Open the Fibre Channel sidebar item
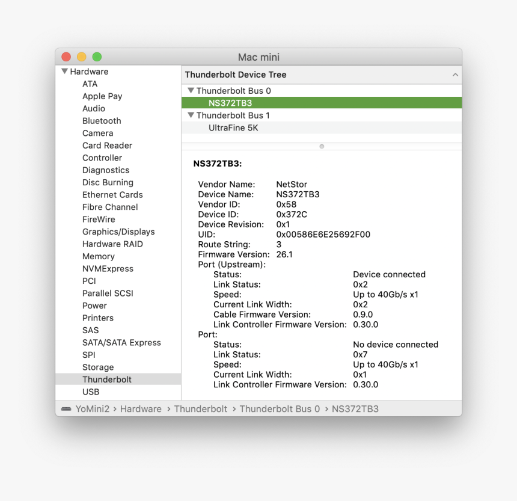 click(110, 207)
